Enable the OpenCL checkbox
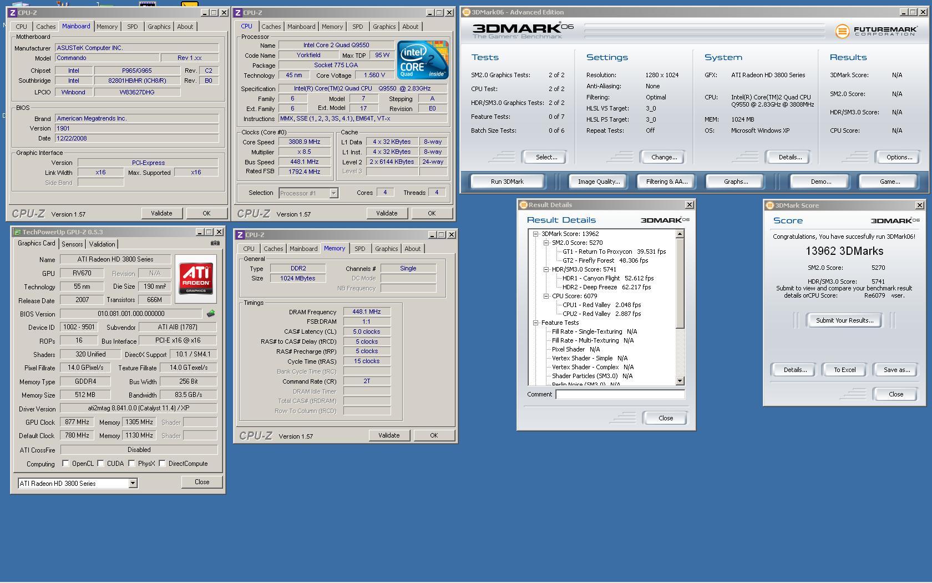This screenshot has width=932, height=583. pyautogui.click(x=66, y=464)
